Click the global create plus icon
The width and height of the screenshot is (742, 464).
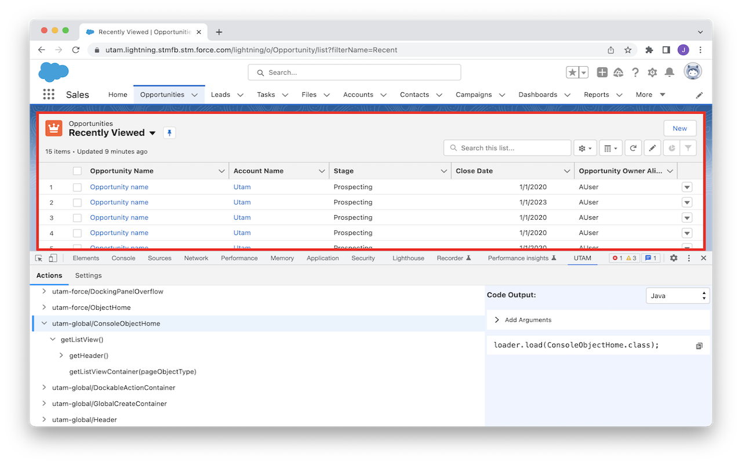pyautogui.click(x=602, y=72)
